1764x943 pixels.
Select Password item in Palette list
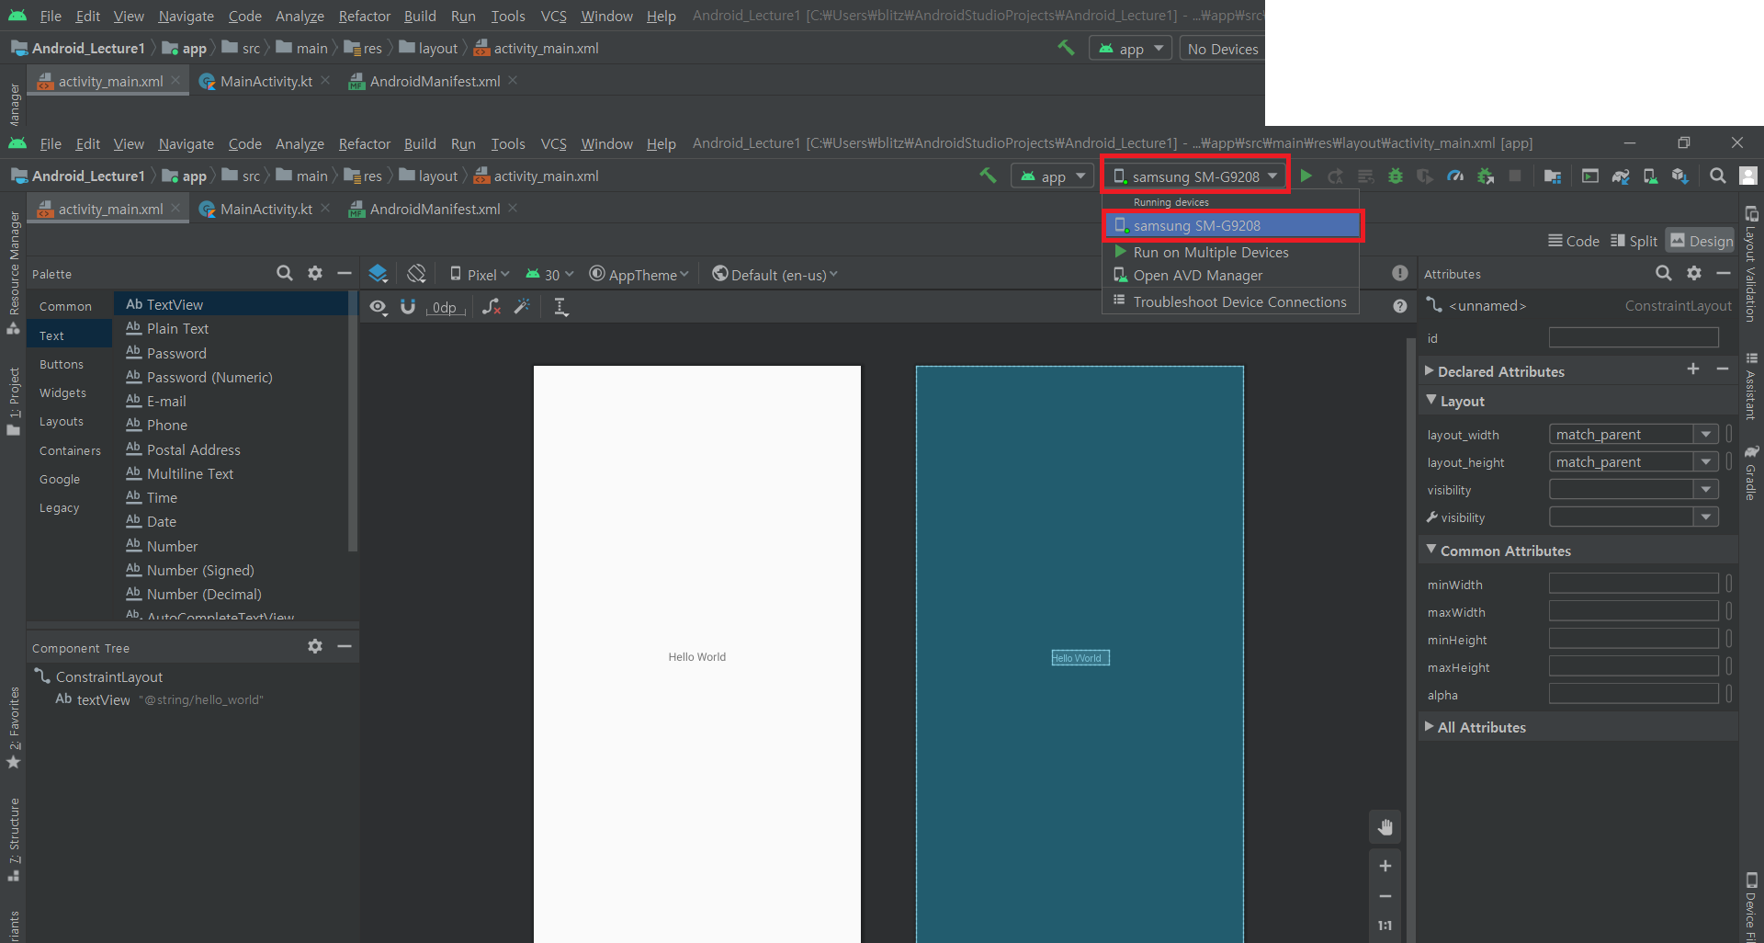coord(176,353)
